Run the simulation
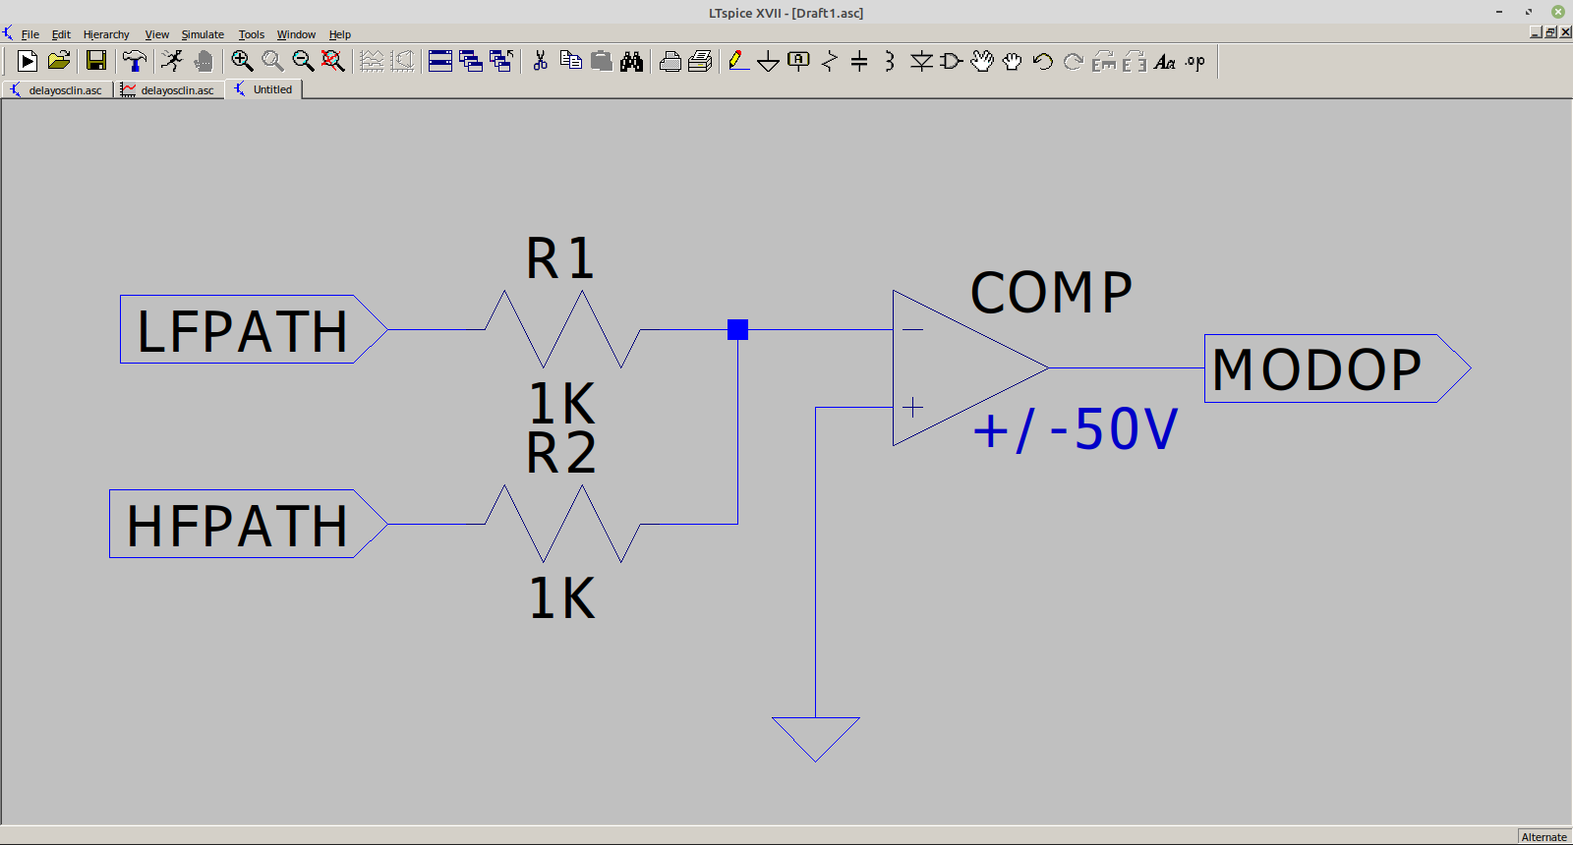The image size is (1573, 845). [172, 61]
